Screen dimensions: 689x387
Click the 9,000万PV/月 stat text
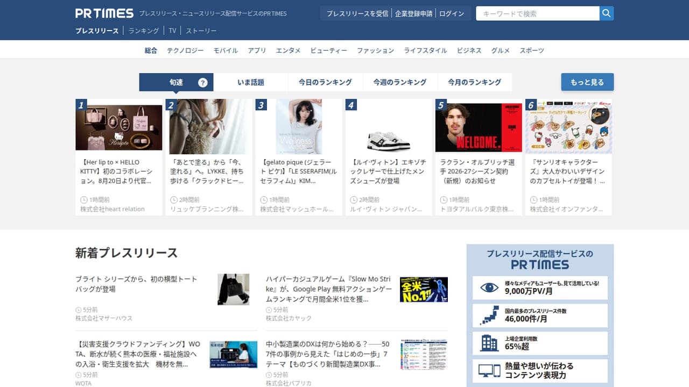tap(529, 291)
